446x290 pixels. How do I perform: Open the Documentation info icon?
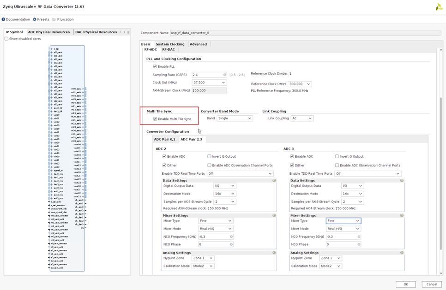(x=4, y=19)
